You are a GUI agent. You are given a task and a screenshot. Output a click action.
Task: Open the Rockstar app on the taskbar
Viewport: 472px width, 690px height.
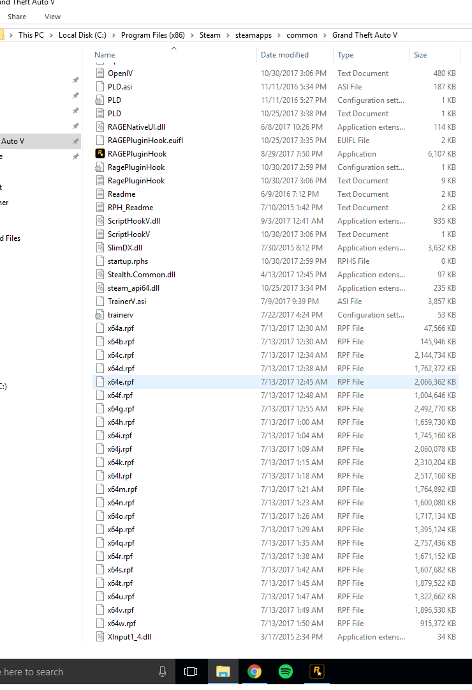pos(317,671)
